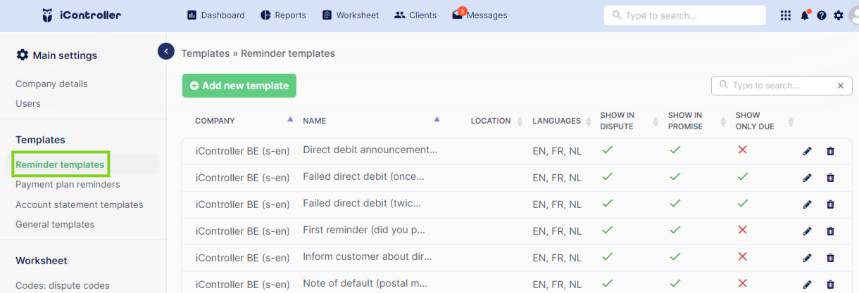Edit the Inform customer about dir template
Image resolution: width=859 pixels, height=293 pixels.
click(808, 258)
